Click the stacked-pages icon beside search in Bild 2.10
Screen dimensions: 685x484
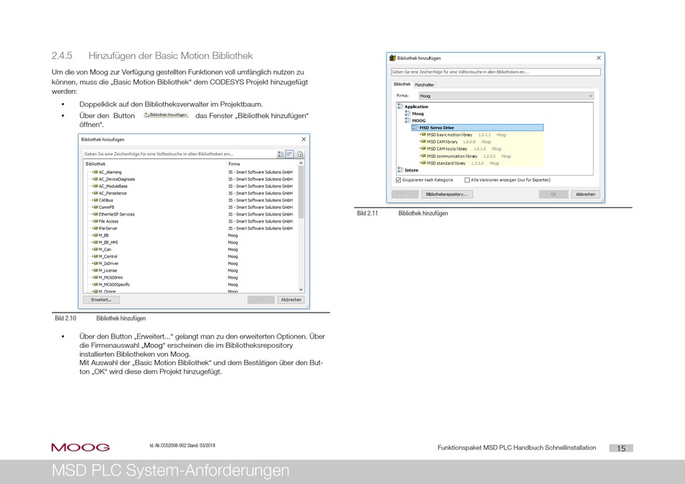300,154
